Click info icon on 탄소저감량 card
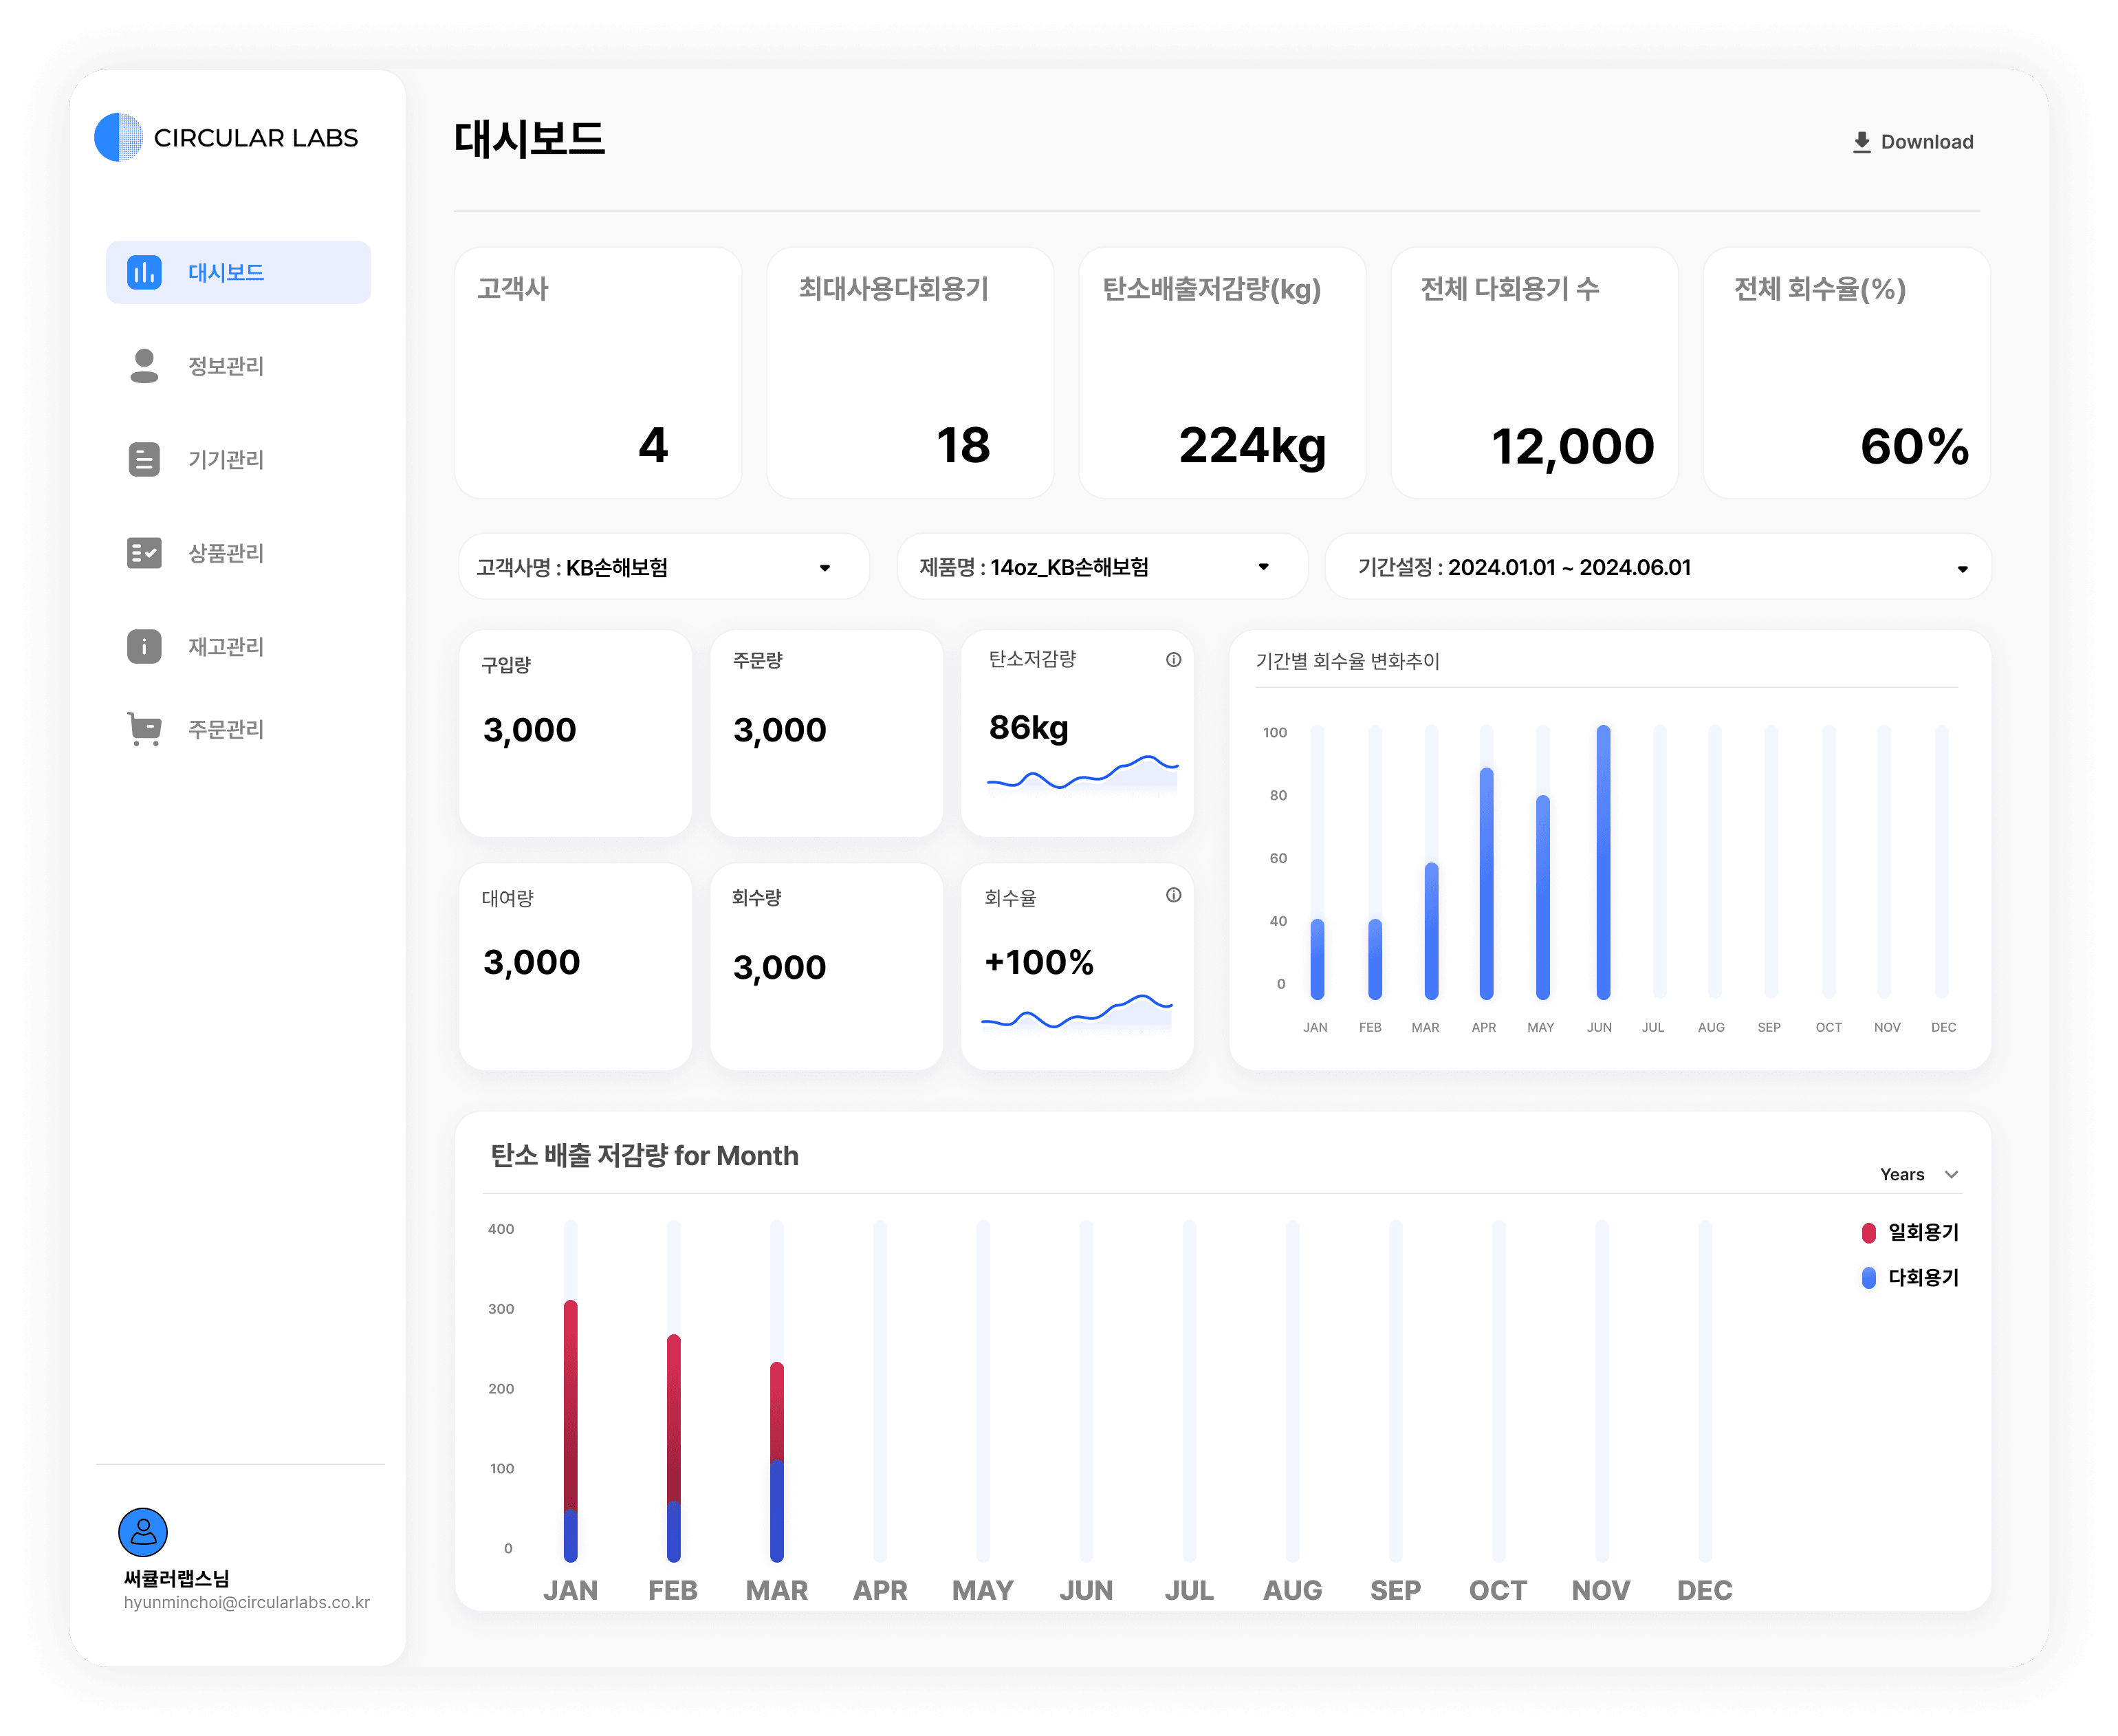The height and width of the screenshot is (1736, 2118). click(x=1173, y=660)
